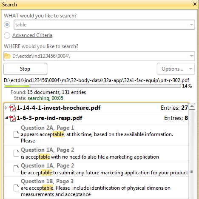Click the PDF icon of 1-6-3-pre-ind-resp.pdf
This screenshot has width=199, height=199.
(x=12, y=118)
